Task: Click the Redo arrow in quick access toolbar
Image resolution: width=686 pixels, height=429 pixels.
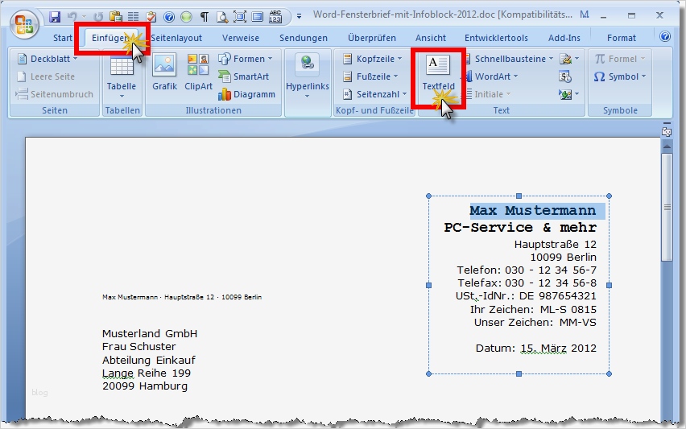Action: [98, 17]
